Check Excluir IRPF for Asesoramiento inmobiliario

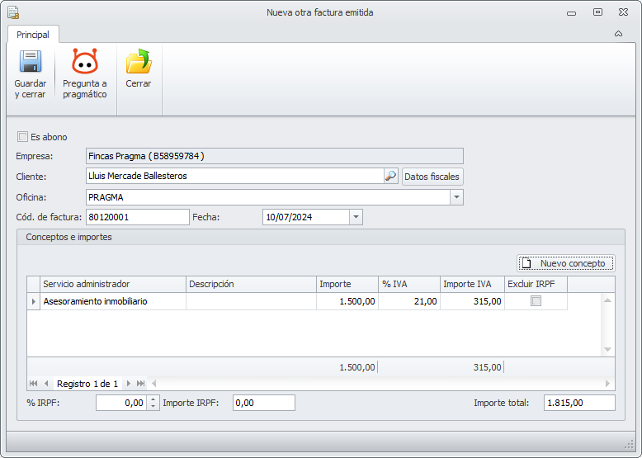[x=536, y=301]
